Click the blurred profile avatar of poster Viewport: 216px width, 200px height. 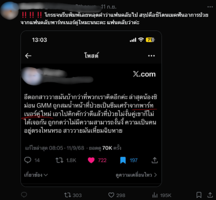click(x=10, y=11)
